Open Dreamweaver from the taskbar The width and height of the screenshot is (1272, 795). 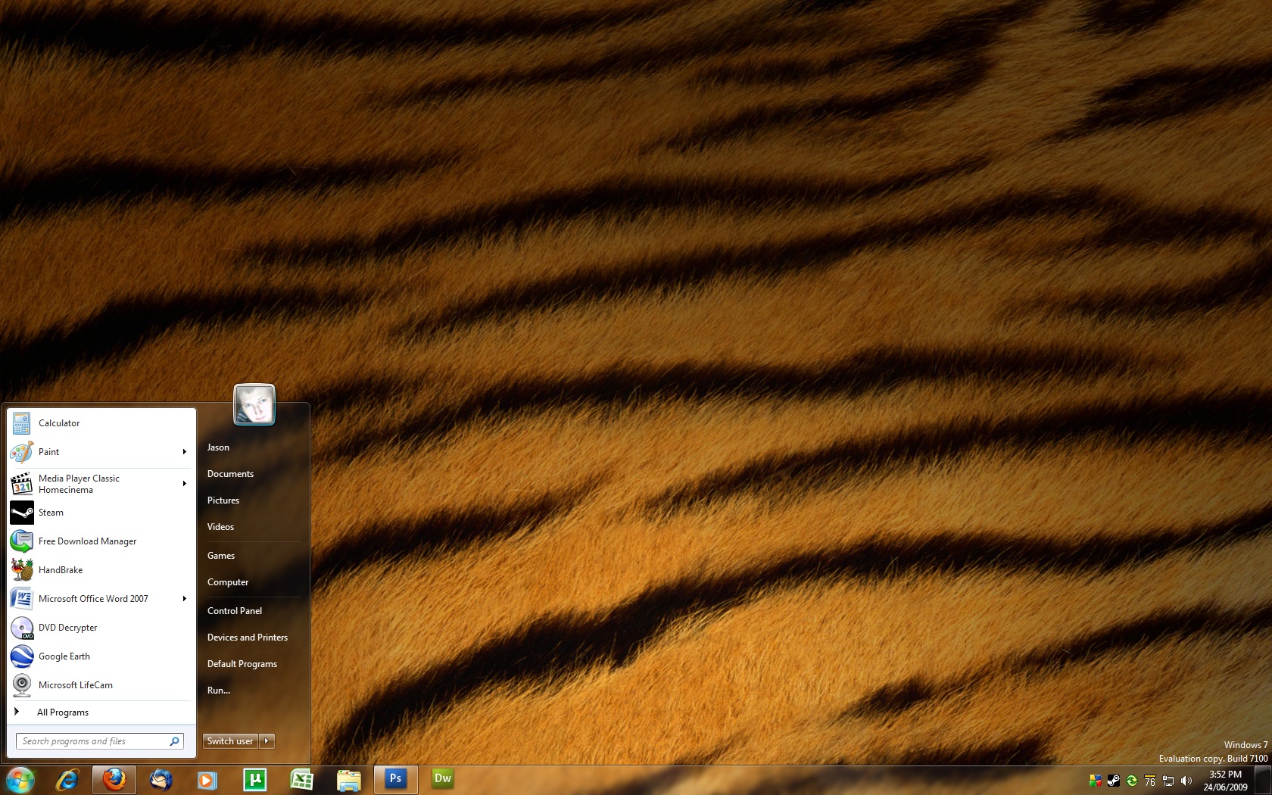(442, 779)
